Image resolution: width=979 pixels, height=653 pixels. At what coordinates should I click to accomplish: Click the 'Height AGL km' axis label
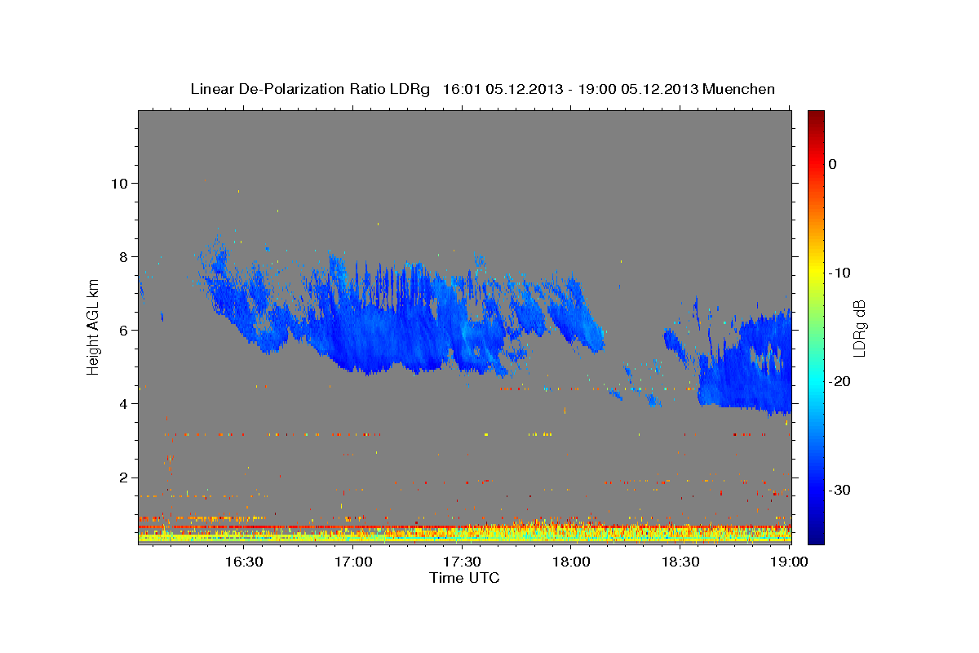(x=94, y=326)
